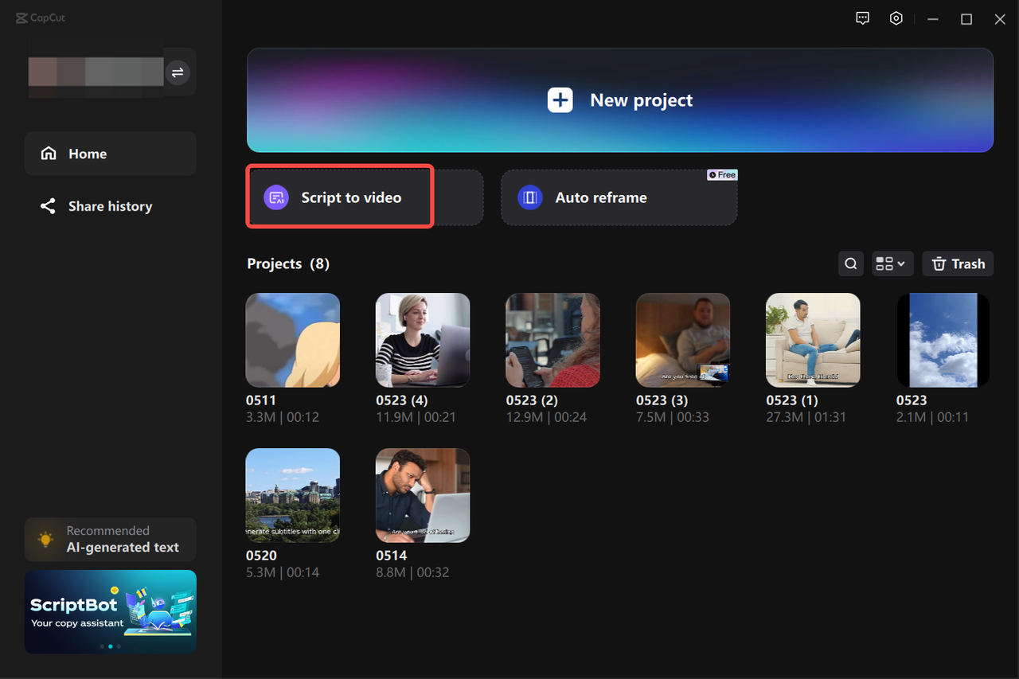
Task: Click the switch account arrows icon
Action: pos(178,72)
